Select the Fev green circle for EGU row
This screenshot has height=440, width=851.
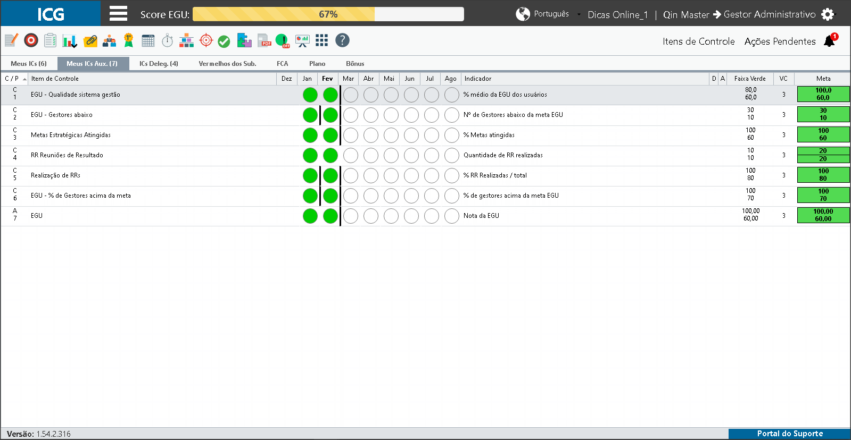[331, 216]
